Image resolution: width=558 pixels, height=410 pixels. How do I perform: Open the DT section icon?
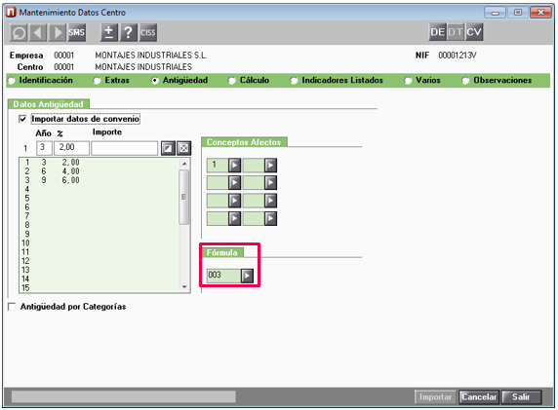click(456, 32)
